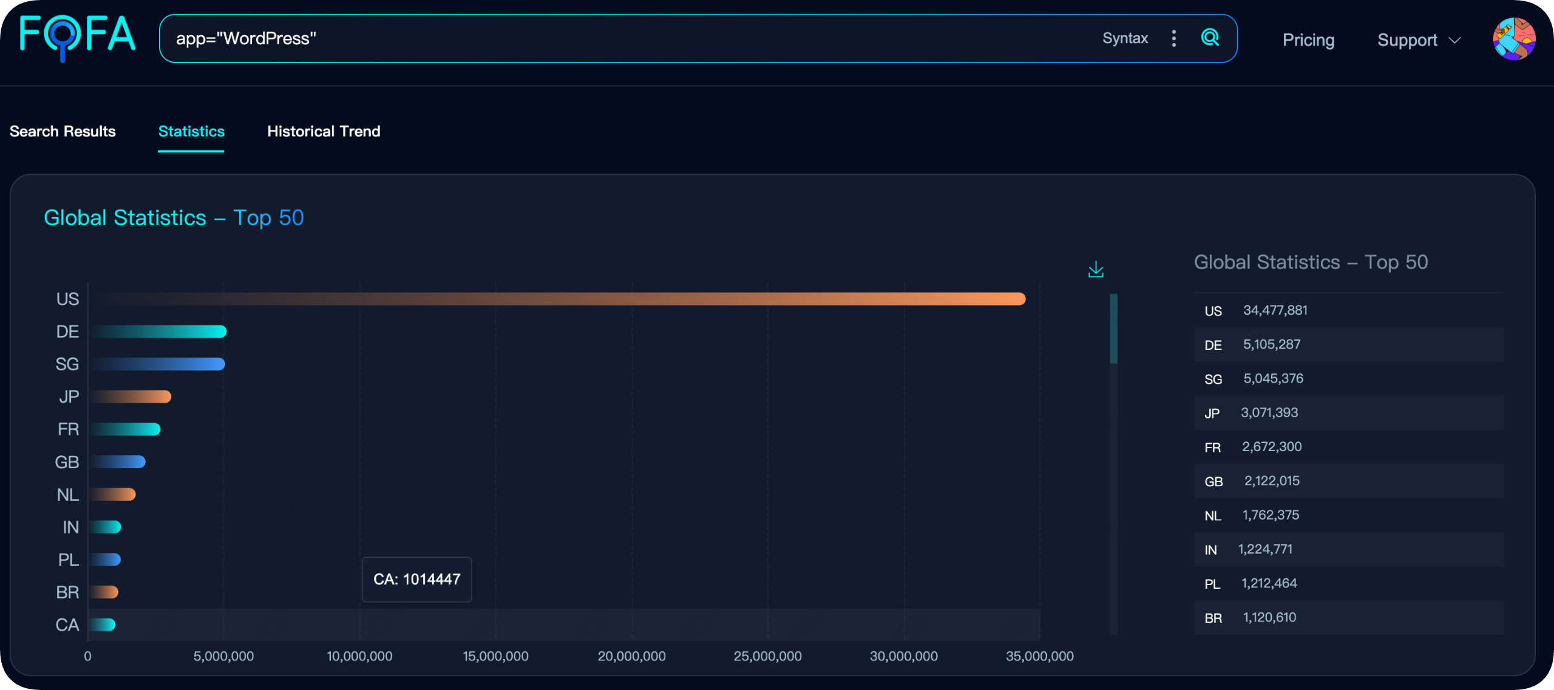Click the search magnifier icon
This screenshot has height=690, width=1554.
click(x=1210, y=38)
